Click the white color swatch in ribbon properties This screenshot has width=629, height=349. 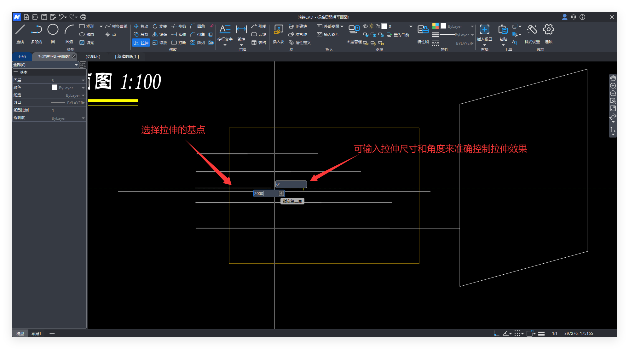click(x=443, y=26)
